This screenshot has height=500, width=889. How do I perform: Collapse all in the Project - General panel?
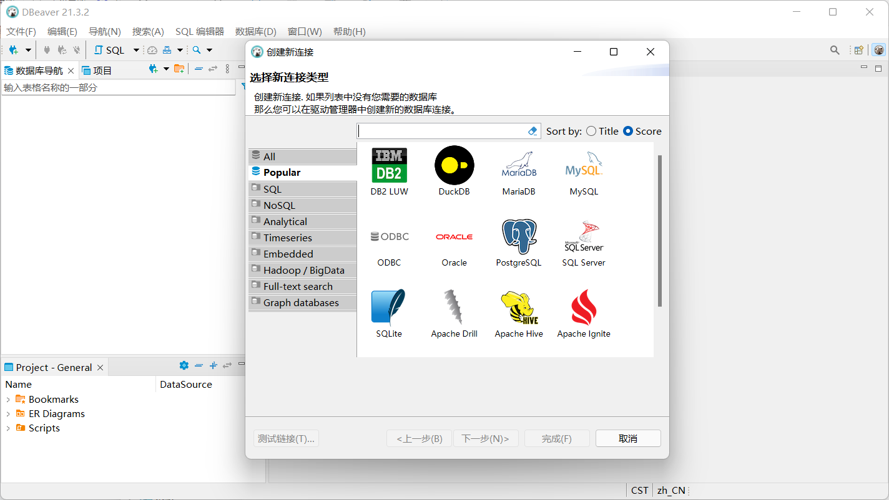(199, 365)
